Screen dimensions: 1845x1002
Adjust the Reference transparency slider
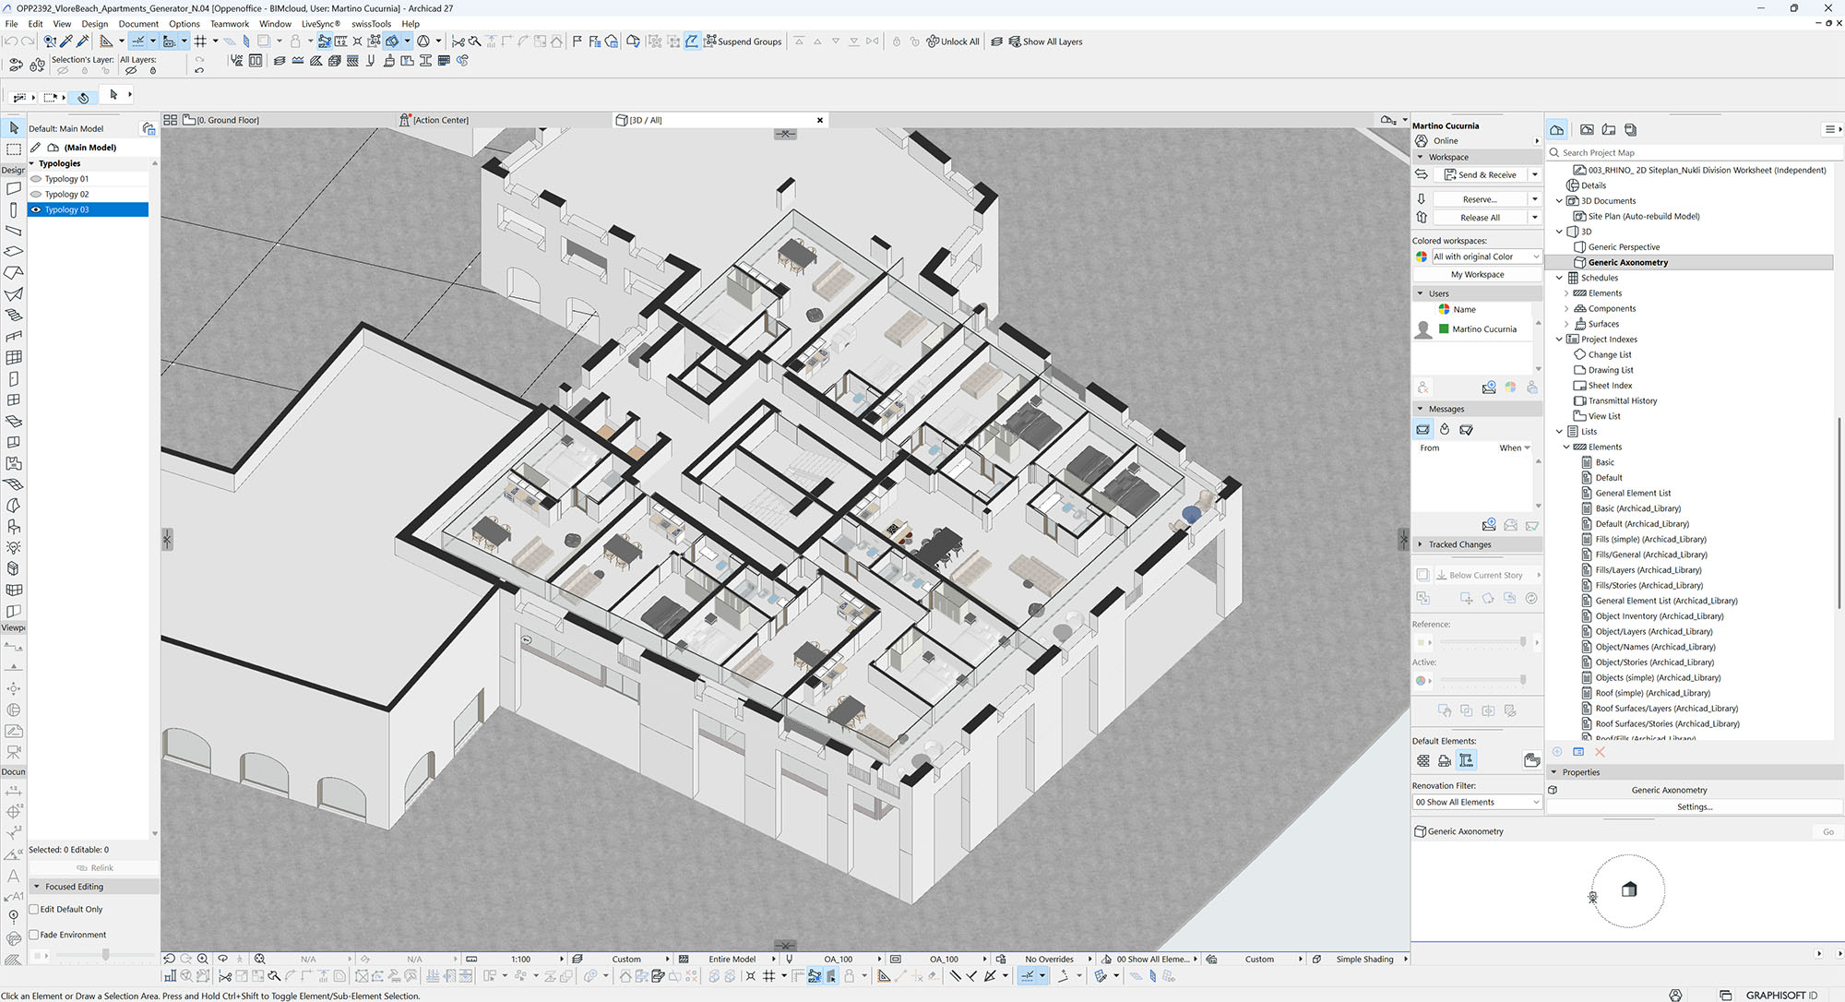[x=1523, y=642]
